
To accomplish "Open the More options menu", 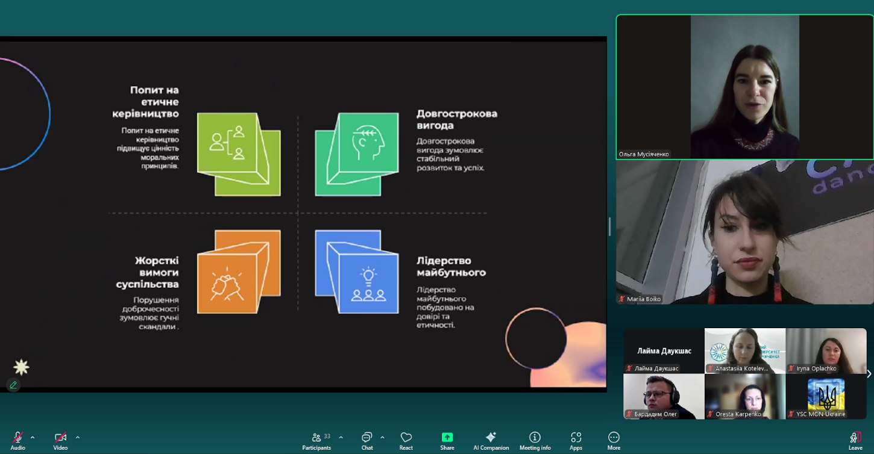I will (x=614, y=440).
